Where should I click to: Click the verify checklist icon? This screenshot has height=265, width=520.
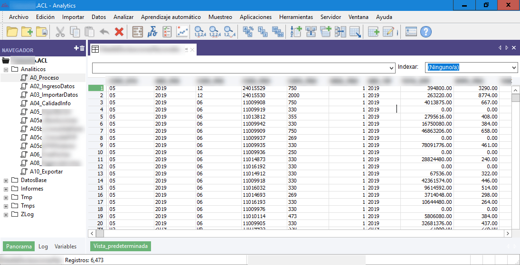(x=167, y=32)
